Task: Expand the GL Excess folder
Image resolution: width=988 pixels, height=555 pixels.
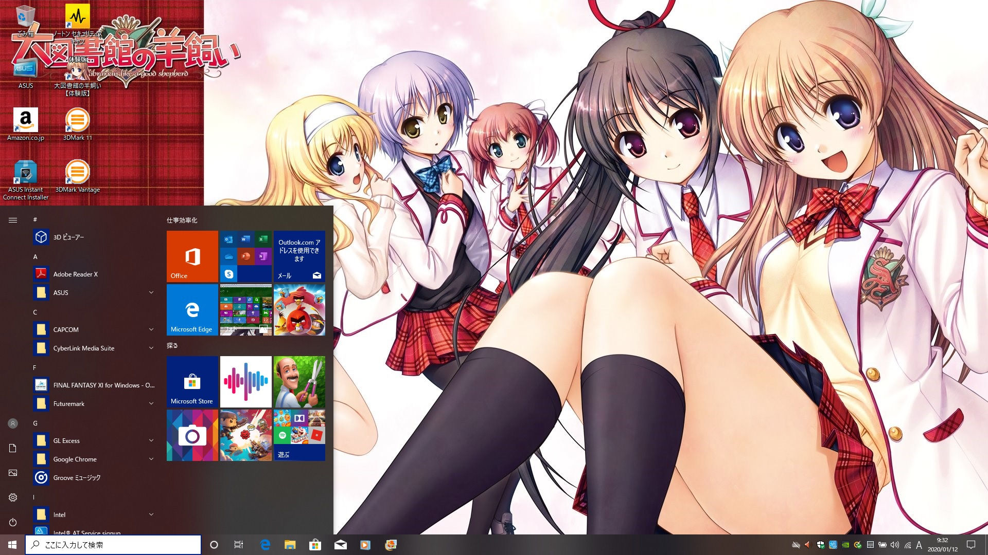Action: click(x=95, y=441)
